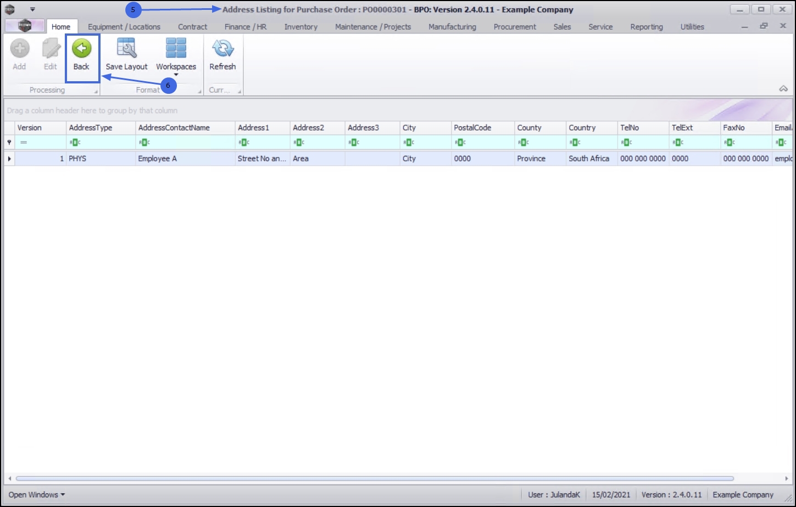
Task: Click the greyed Edit icon
Action: [x=51, y=49]
